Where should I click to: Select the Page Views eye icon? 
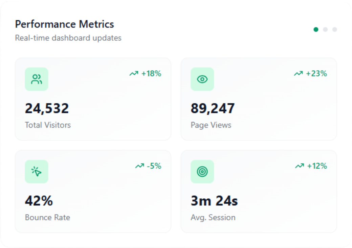pyautogui.click(x=202, y=79)
